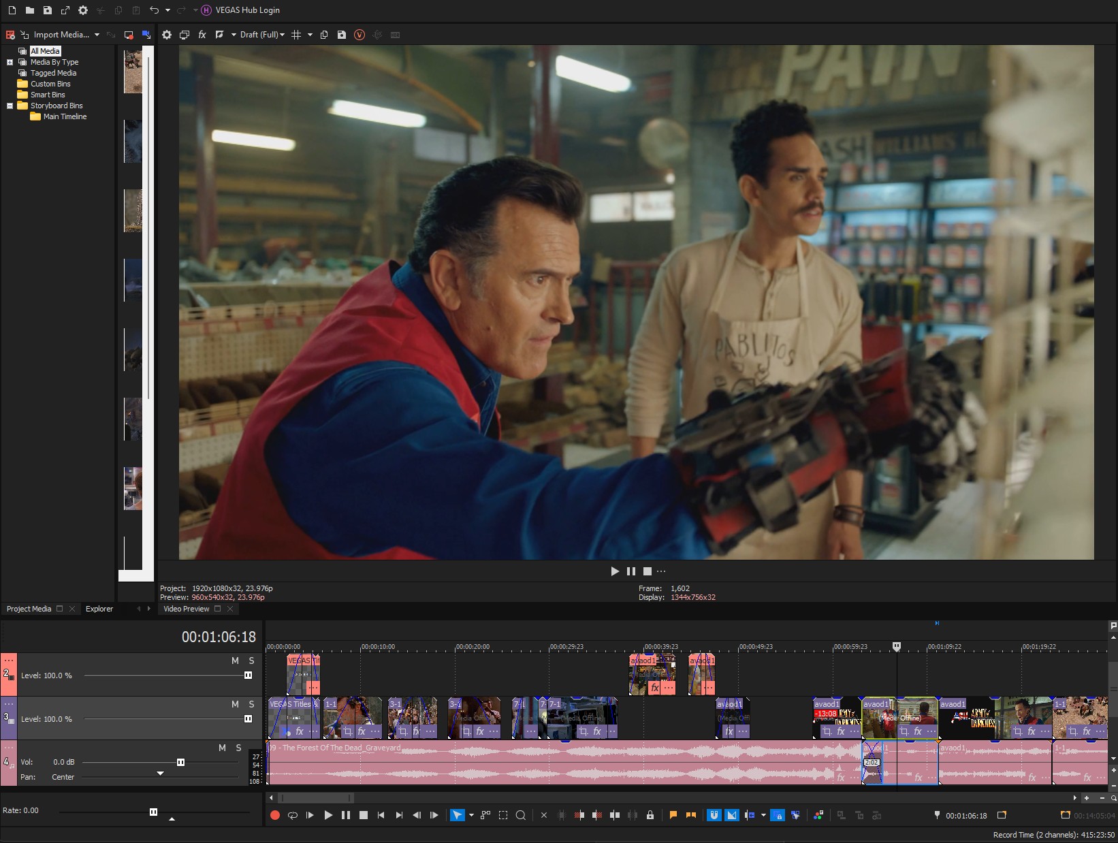
Task: Play the video preview window
Action: [x=615, y=571]
